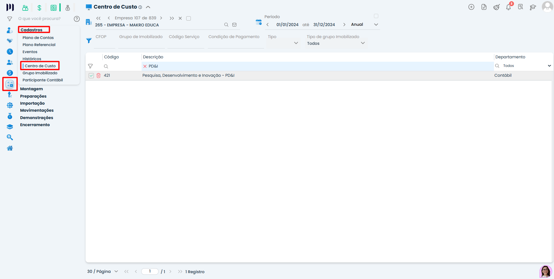Expand the Movimentações section
Viewport: 554px width, 279px height.
(x=37, y=110)
